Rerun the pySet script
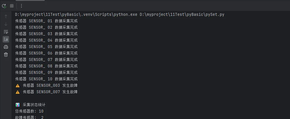 click(x=4, y=6)
